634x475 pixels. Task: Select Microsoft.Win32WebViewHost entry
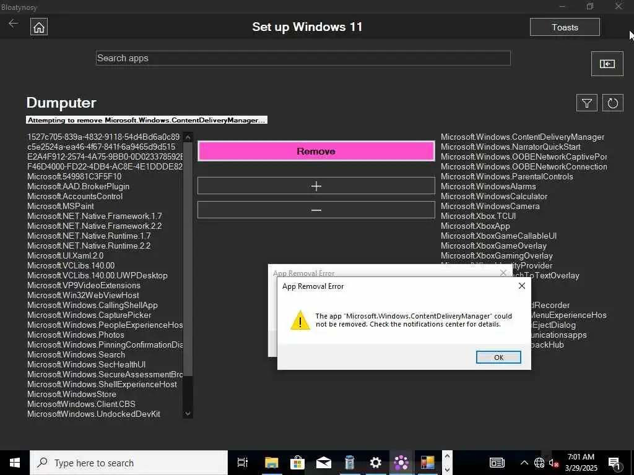pos(84,295)
